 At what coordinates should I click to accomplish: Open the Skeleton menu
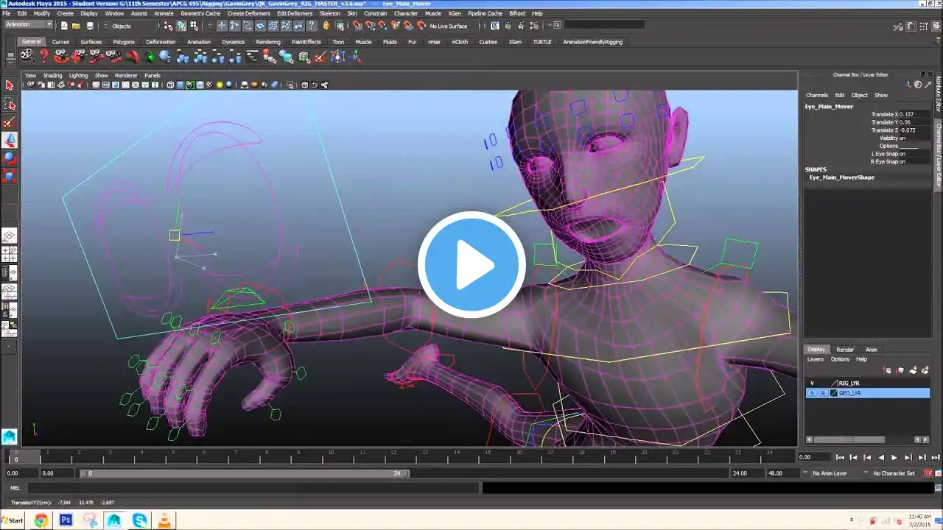tap(329, 13)
